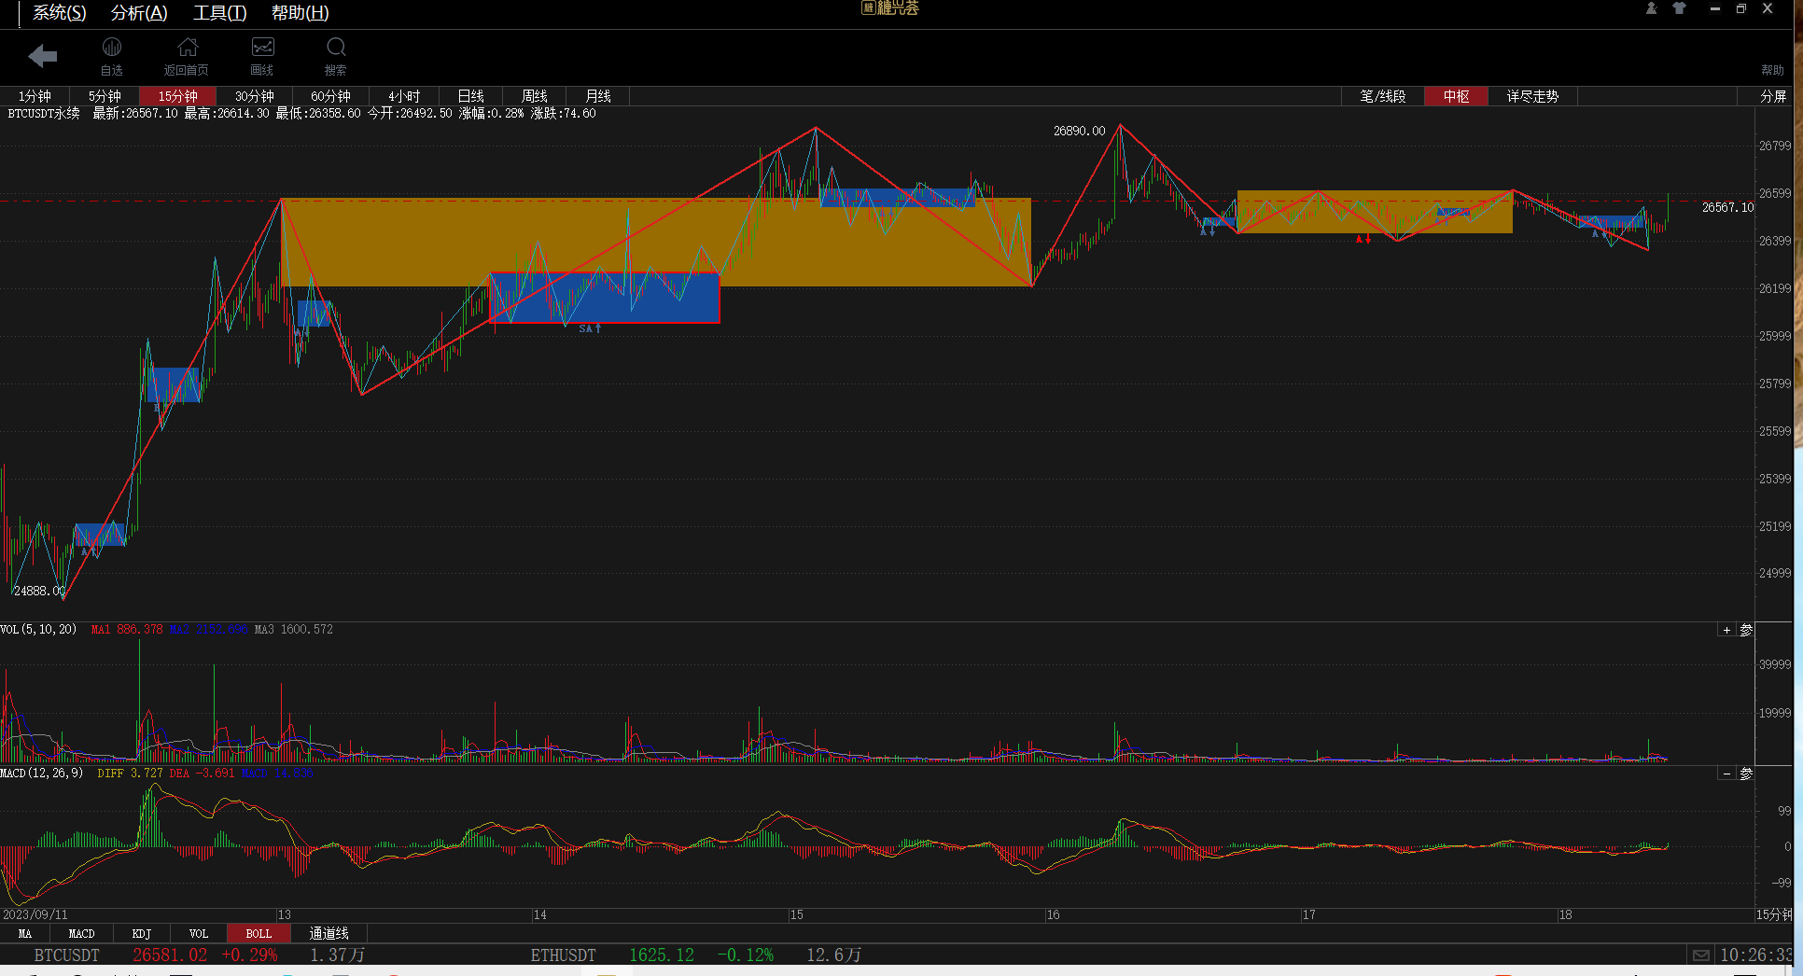Open the 分析(A) menu
This screenshot has width=1803, height=976.
click(x=139, y=13)
